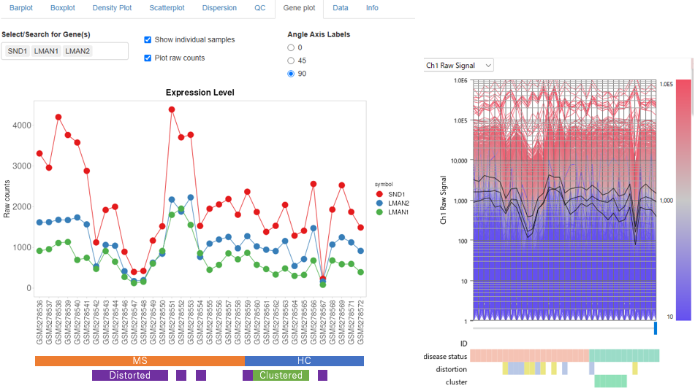
Task: Switch to the Barplot tab
Action: [x=21, y=8]
